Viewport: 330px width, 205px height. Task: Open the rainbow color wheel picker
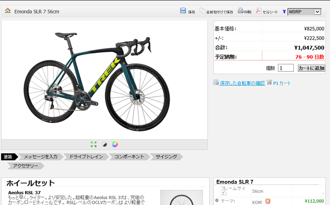click(115, 144)
